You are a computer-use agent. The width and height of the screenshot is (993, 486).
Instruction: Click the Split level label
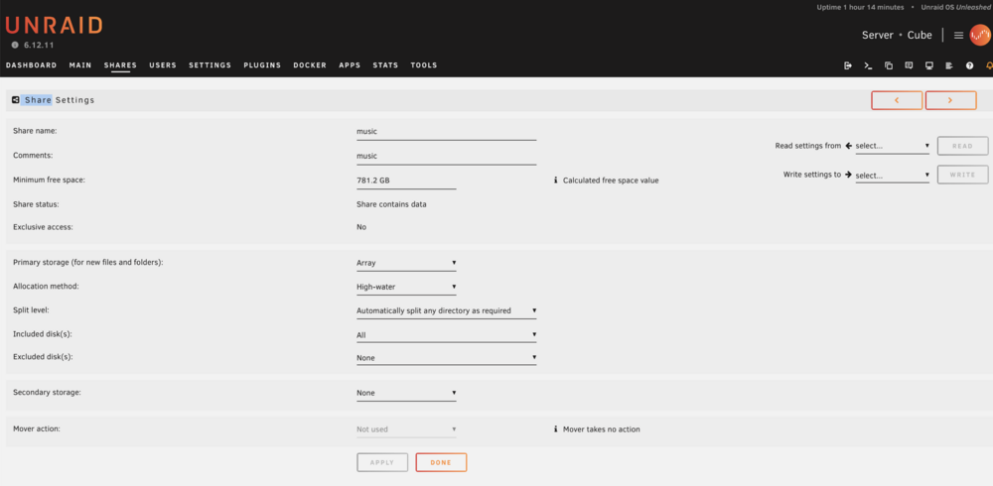click(31, 310)
